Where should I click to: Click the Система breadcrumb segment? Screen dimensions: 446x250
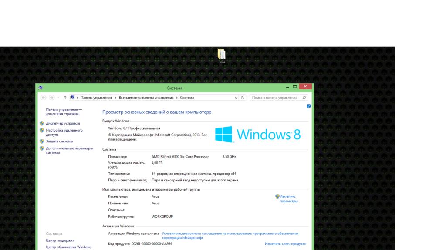[187, 98]
